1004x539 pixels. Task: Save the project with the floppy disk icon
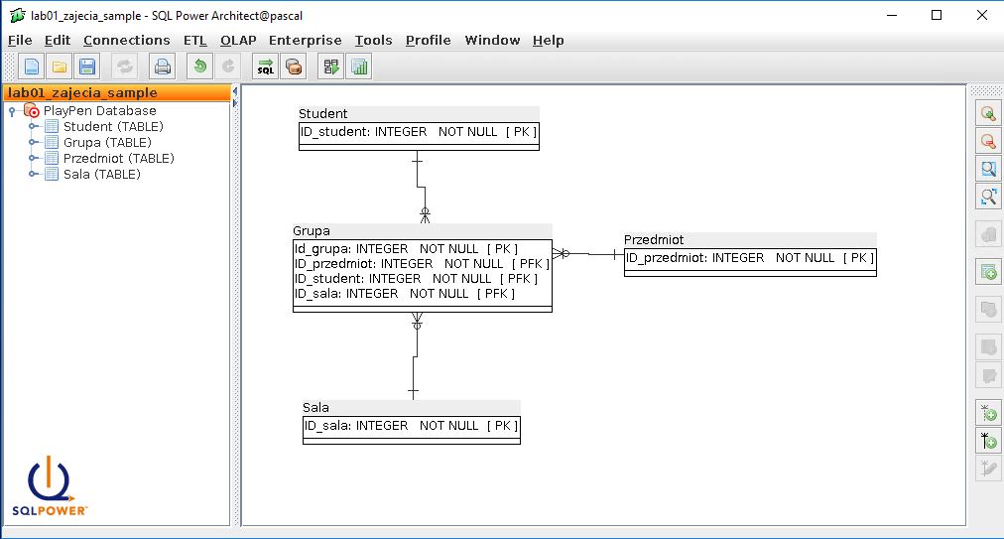(x=87, y=67)
